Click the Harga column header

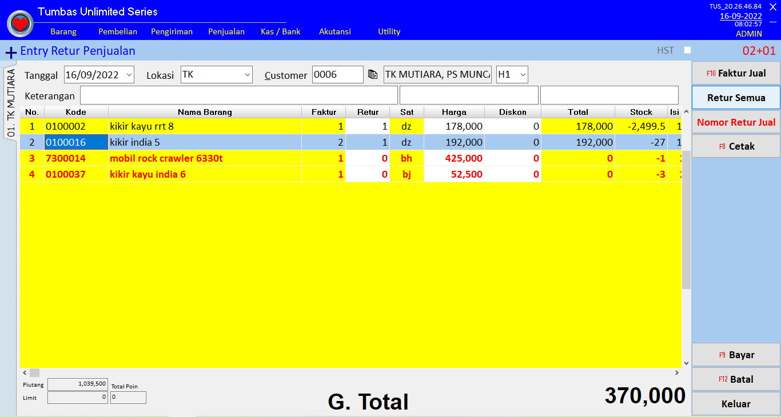pos(454,112)
